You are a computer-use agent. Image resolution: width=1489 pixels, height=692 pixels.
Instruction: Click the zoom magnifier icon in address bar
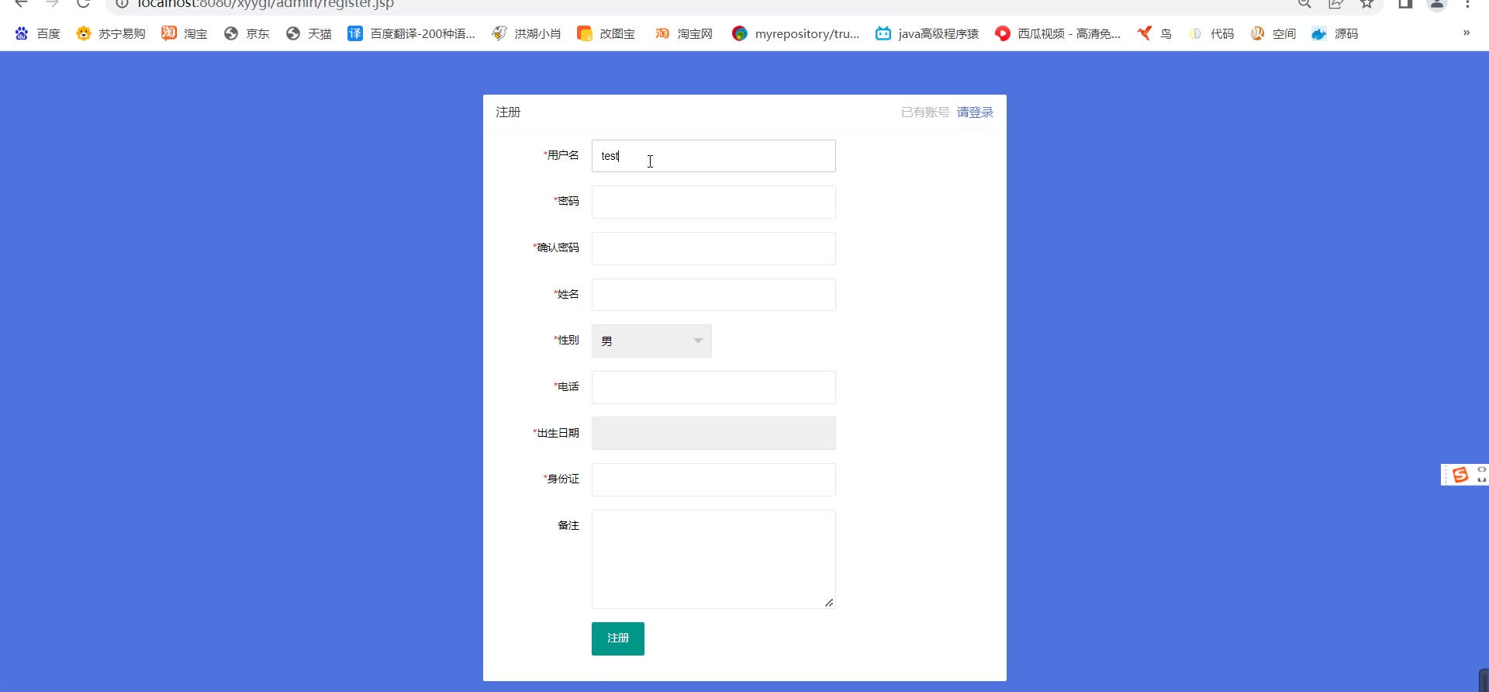[x=1305, y=4]
